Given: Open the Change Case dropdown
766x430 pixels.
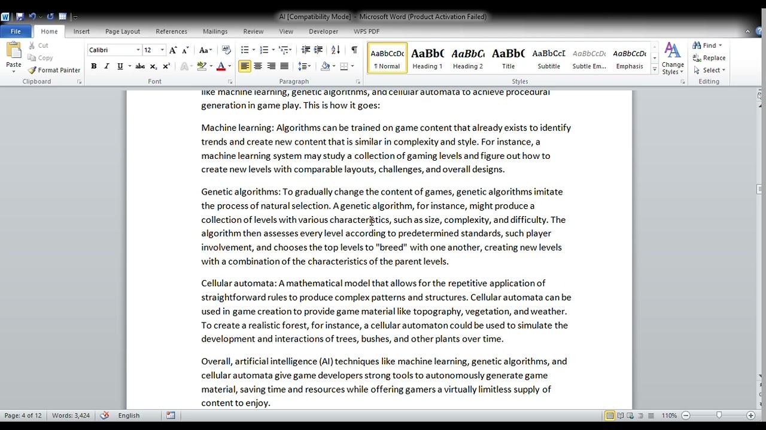Looking at the screenshot, I should coord(205,50).
